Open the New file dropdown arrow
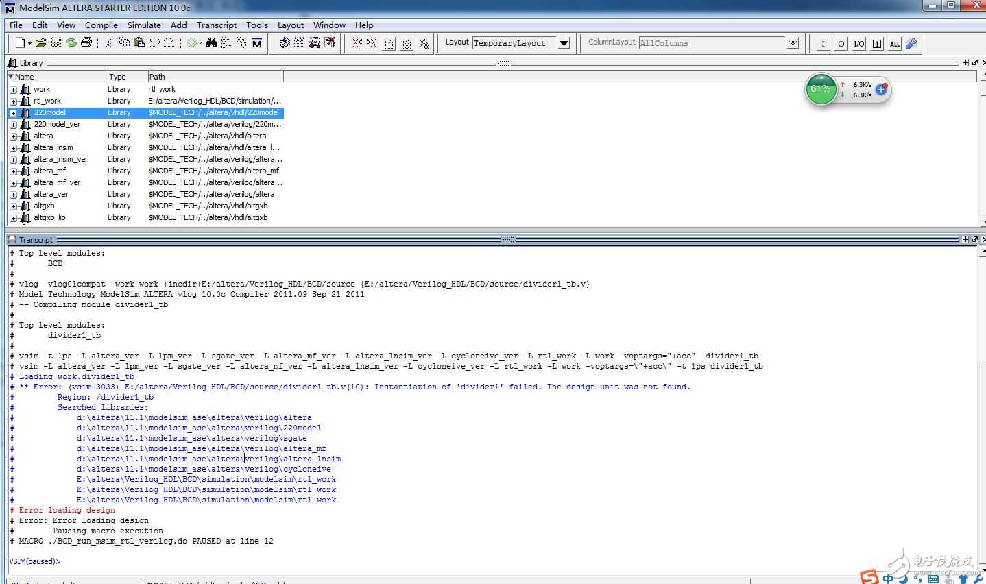This screenshot has width=986, height=584. coord(29,43)
